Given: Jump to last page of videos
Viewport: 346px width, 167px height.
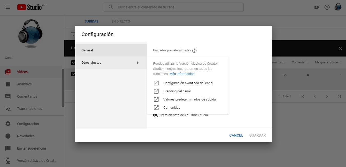Looking at the screenshot, I should (x=339, y=96).
